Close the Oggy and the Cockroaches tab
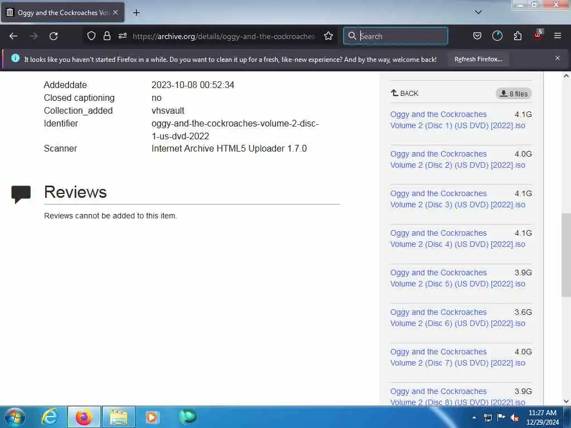The height and width of the screenshot is (428, 571). [115, 12]
